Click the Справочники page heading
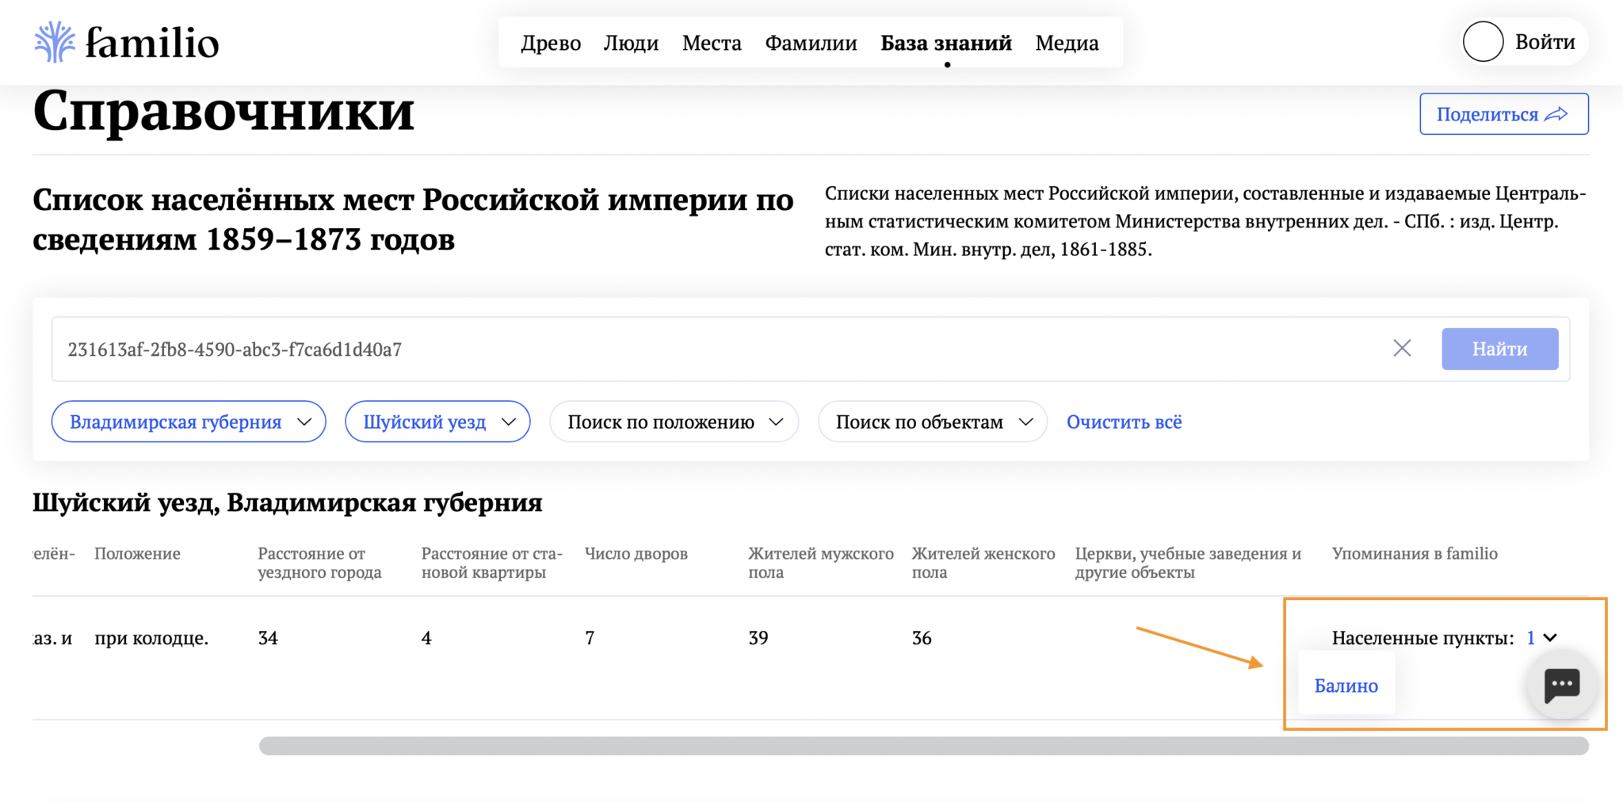This screenshot has width=1623, height=802. pyautogui.click(x=223, y=109)
